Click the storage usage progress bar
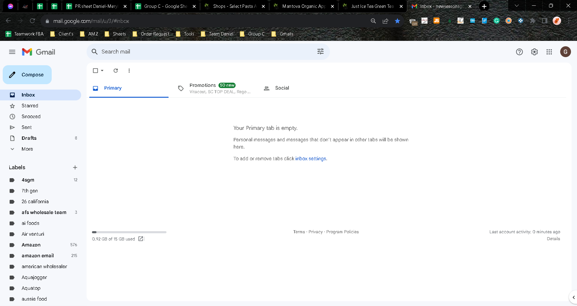Image resolution: width=577 pixels, height=306 pixels. click(129, 232)
